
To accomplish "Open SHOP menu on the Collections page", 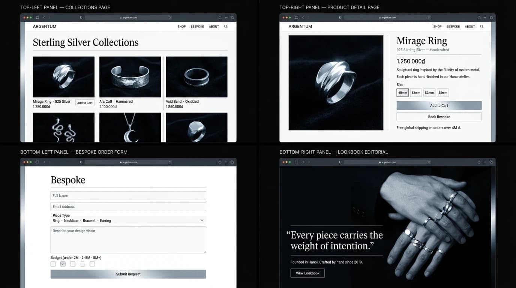I will click(181, 27).
